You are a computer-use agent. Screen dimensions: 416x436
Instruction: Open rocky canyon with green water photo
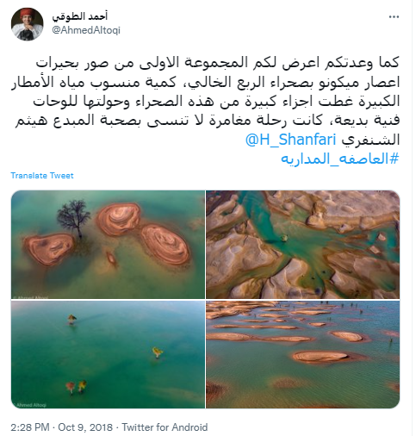tap(303, 245)
